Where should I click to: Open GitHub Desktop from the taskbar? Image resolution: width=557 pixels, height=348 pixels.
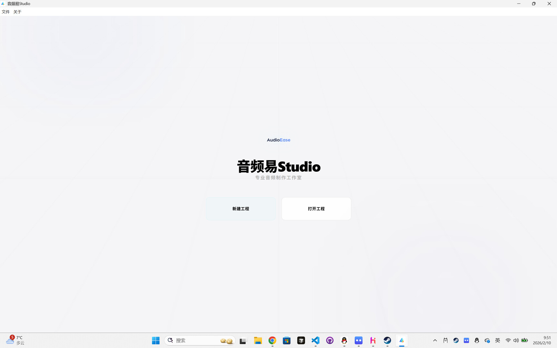click(x=330, y=340)
